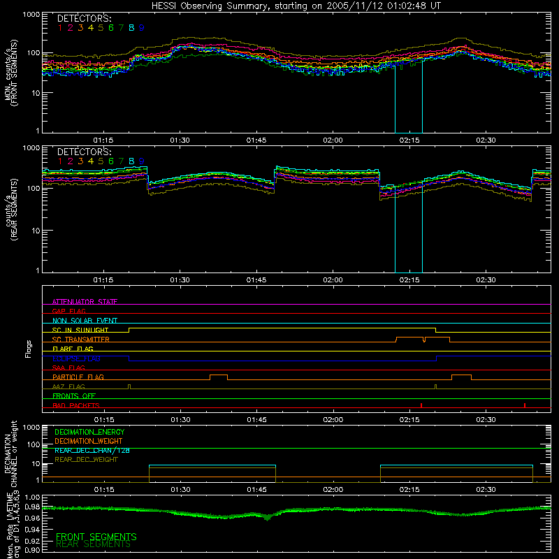The width and height of the screenshot is (559, 559).
Task: Select the FRONTS_OFF flag label
Action: pyautogui.click(x=74, y=396)
